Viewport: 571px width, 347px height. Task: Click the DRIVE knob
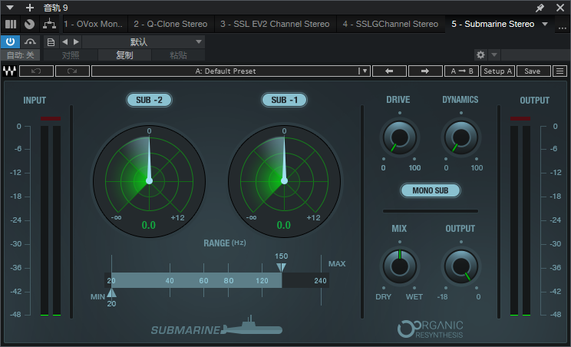(x=400, y=137)
